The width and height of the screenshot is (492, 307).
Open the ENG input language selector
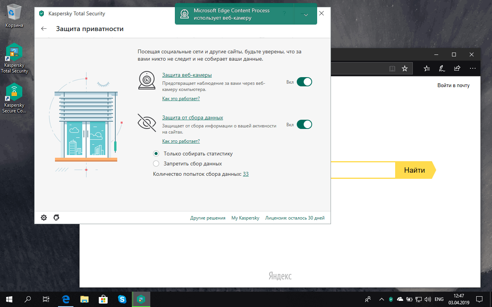point(439,299)
